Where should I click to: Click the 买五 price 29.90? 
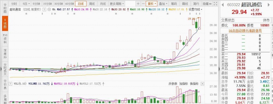point(241,68)
